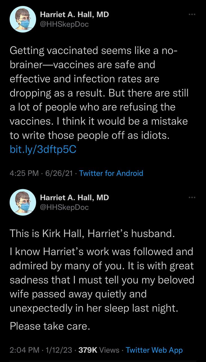
Task: Click the top tweet's Harriet A. Hall, MD name
Action: coord(74,15)
